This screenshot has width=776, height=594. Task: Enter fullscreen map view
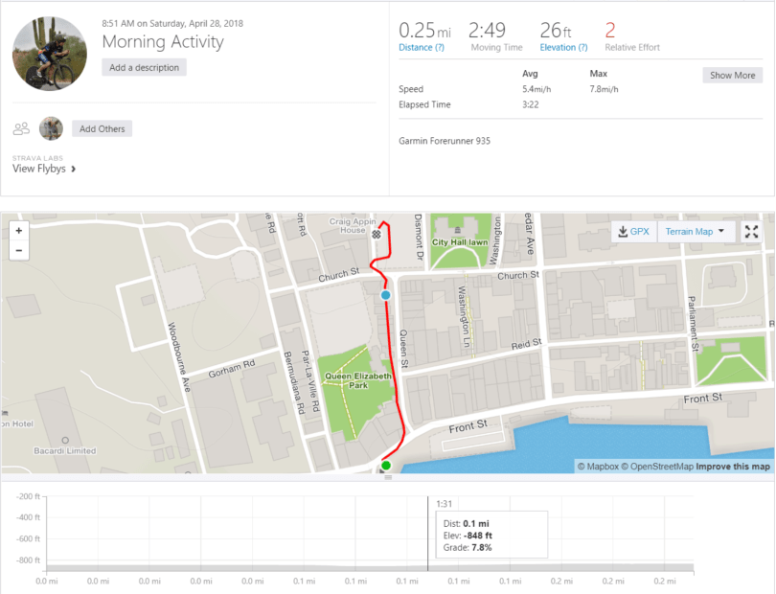click(x=752, y=232)
